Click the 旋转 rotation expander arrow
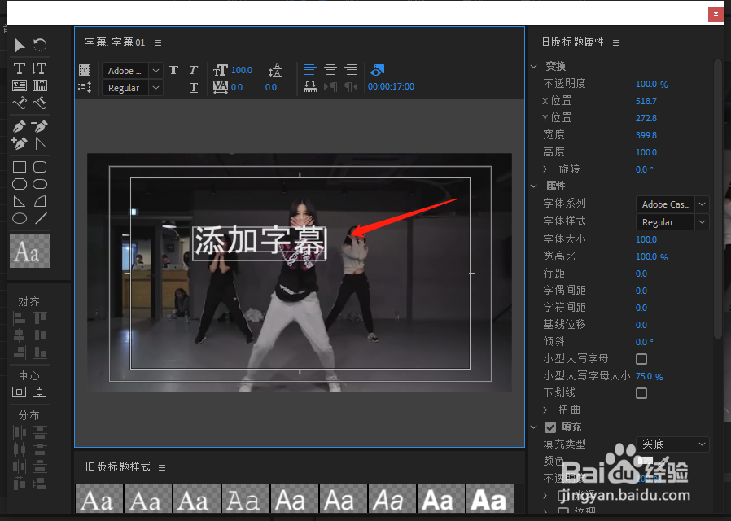731x521 pixels. pos(544,169)
